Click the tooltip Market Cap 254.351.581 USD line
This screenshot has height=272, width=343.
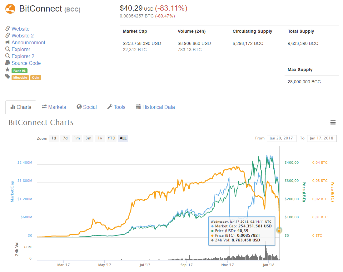[x=241, y=226]
